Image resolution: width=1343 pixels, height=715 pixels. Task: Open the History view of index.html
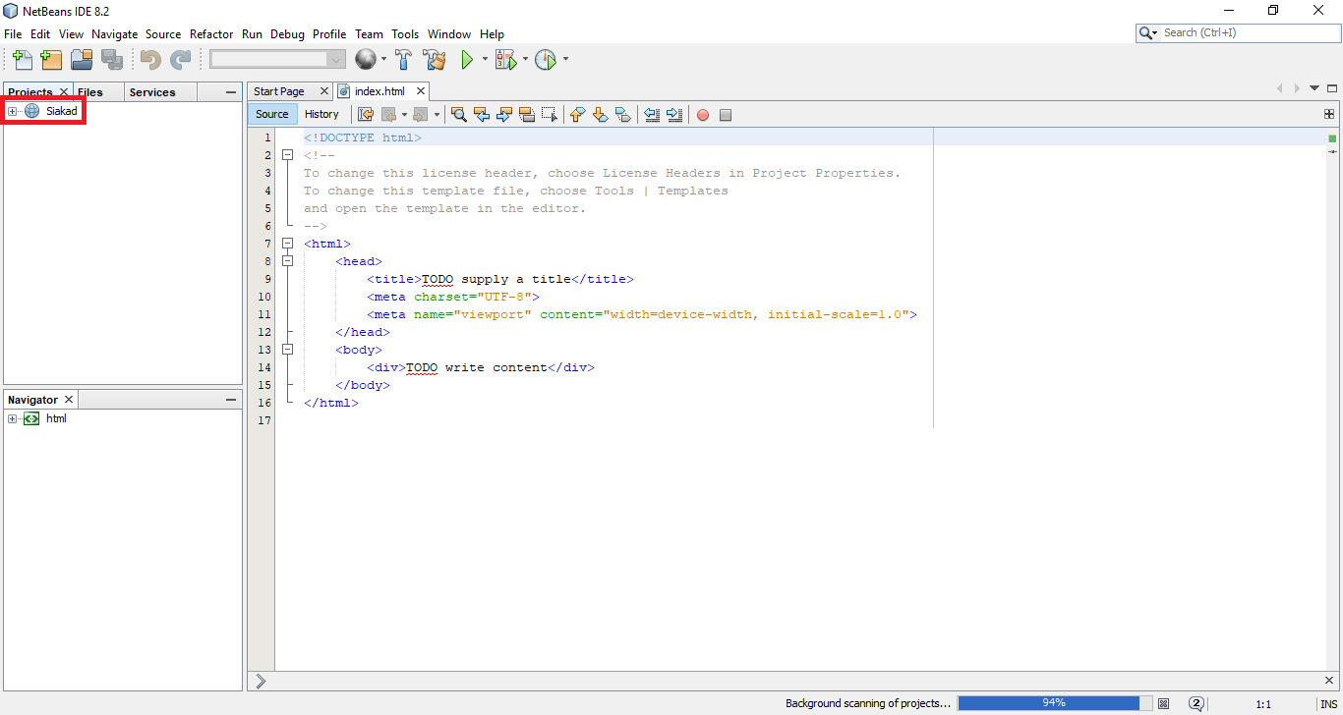click(x=322, y=114)
